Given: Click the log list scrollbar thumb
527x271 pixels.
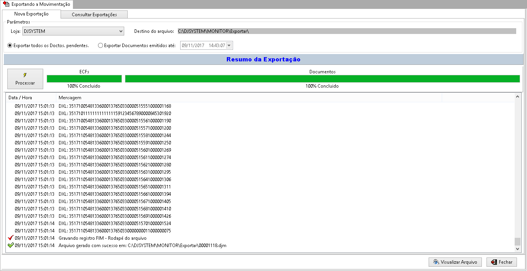Looking at the screenshot, I should [x=518, y=241].
